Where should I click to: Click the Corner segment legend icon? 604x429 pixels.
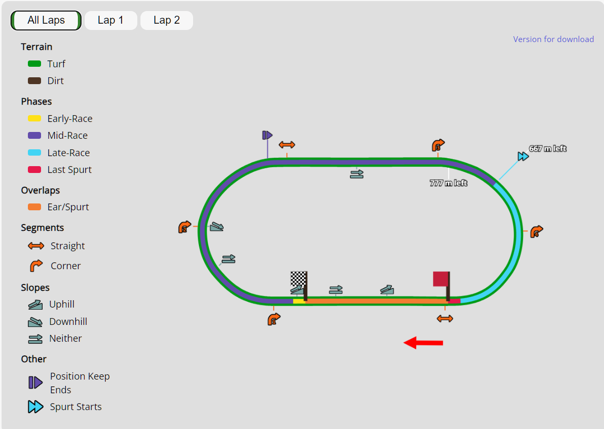point(36,265)
